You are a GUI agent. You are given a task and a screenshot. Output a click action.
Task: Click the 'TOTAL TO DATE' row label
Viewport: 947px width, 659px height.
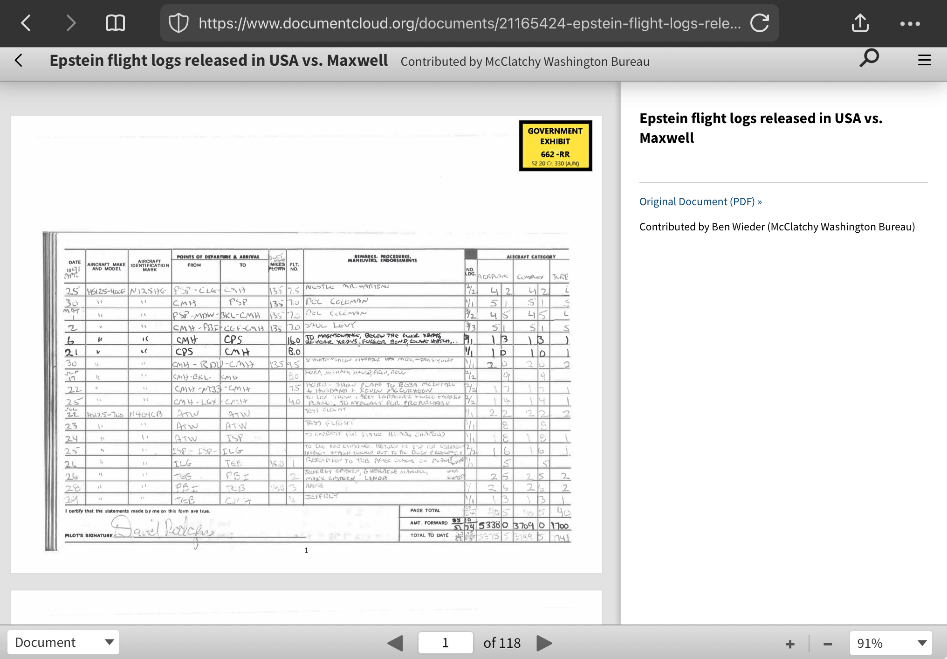pyautogui.click(x=429, y=535)
